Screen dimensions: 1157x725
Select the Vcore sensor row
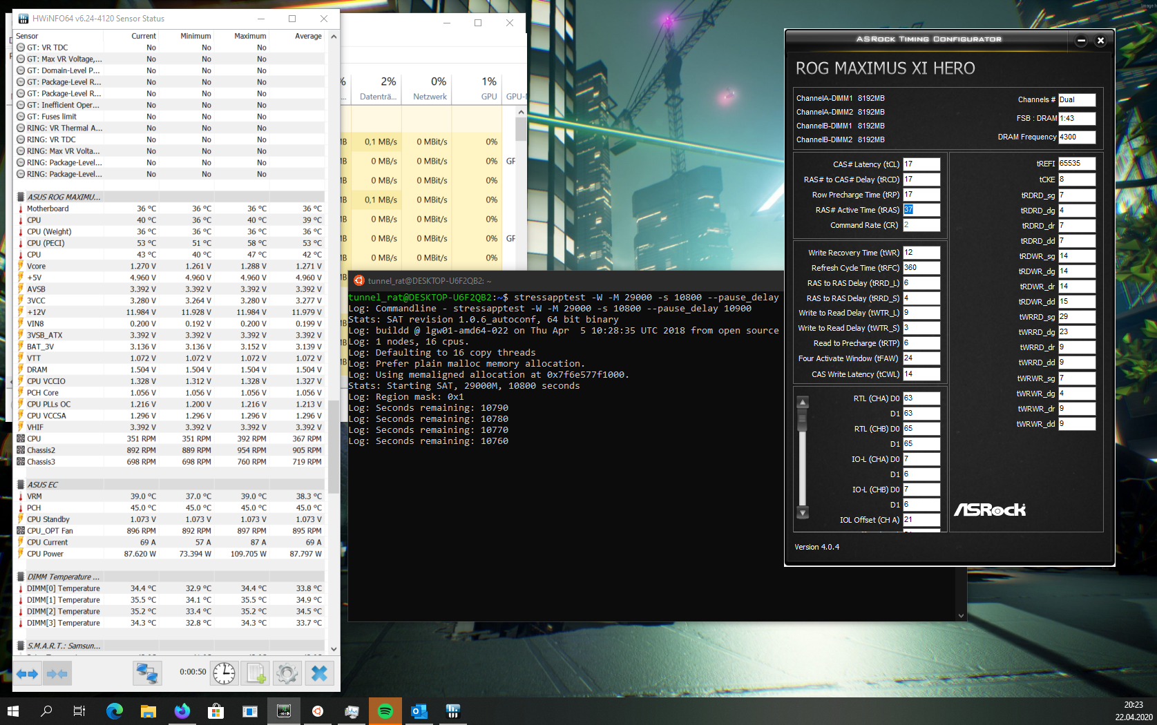tap(170, 266)
